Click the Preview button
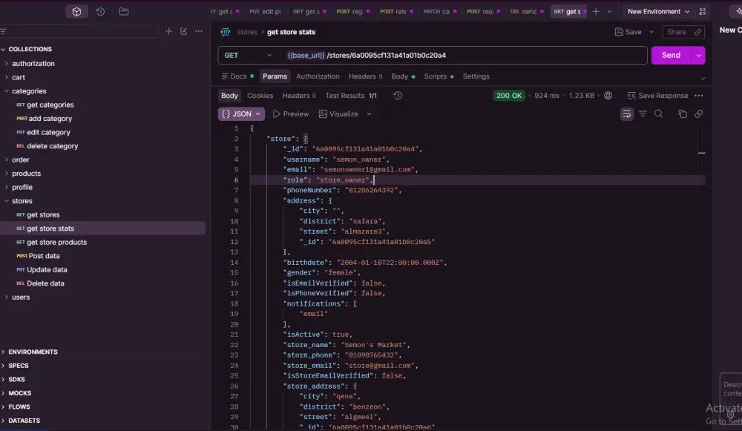This screenshot has width=742, height=431. click(291, 114)
